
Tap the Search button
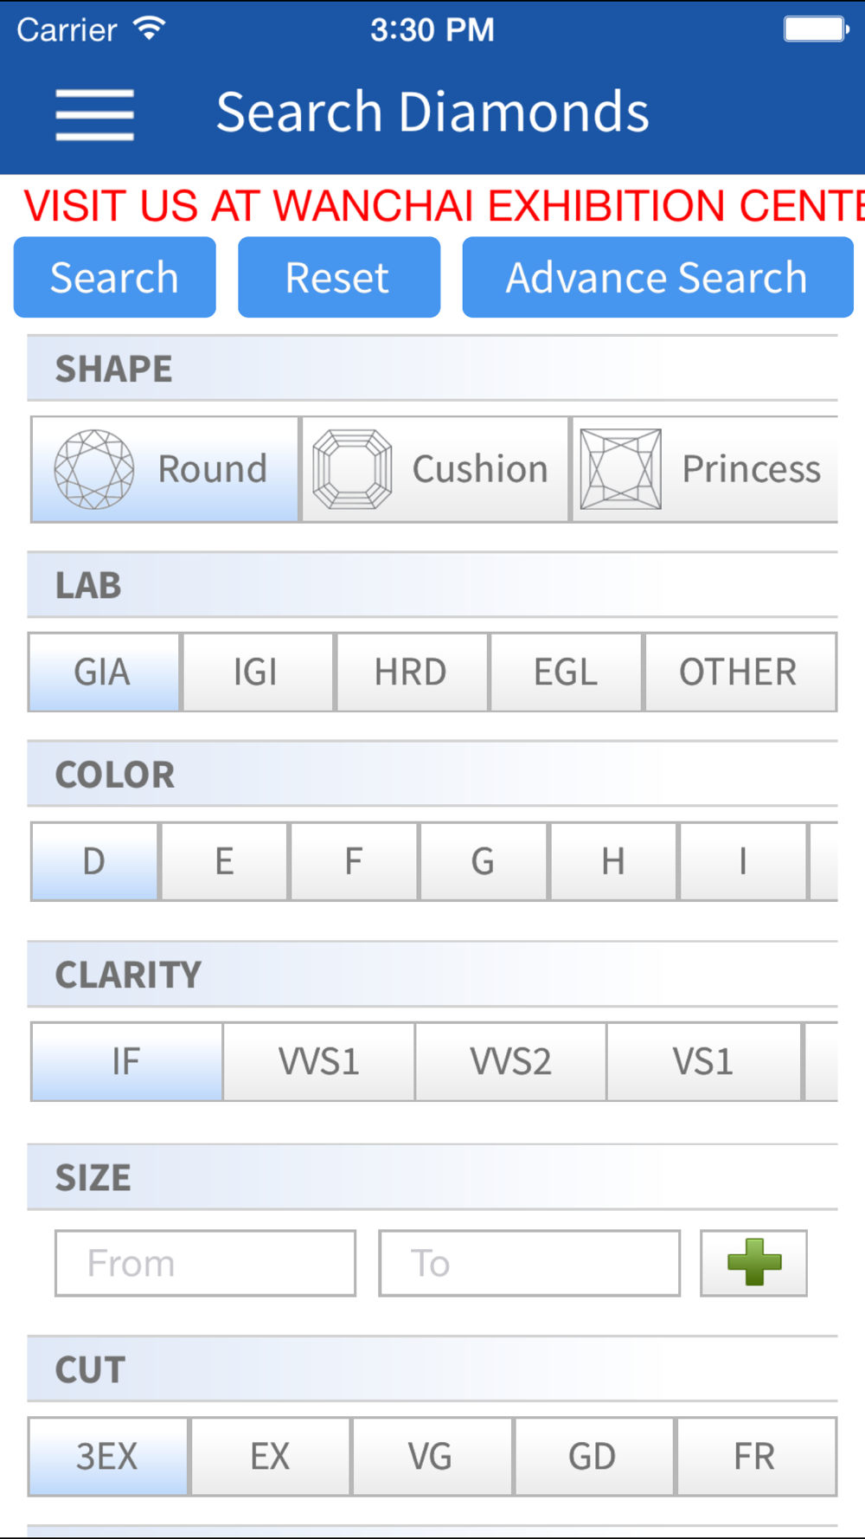pos(115,278)
